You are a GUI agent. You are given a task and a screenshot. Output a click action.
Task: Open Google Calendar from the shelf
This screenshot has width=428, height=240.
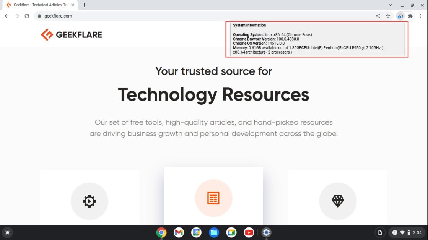[196, 232]
